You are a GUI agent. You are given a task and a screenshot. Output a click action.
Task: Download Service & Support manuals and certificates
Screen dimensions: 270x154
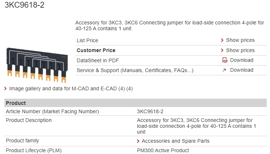pos(242,70)
